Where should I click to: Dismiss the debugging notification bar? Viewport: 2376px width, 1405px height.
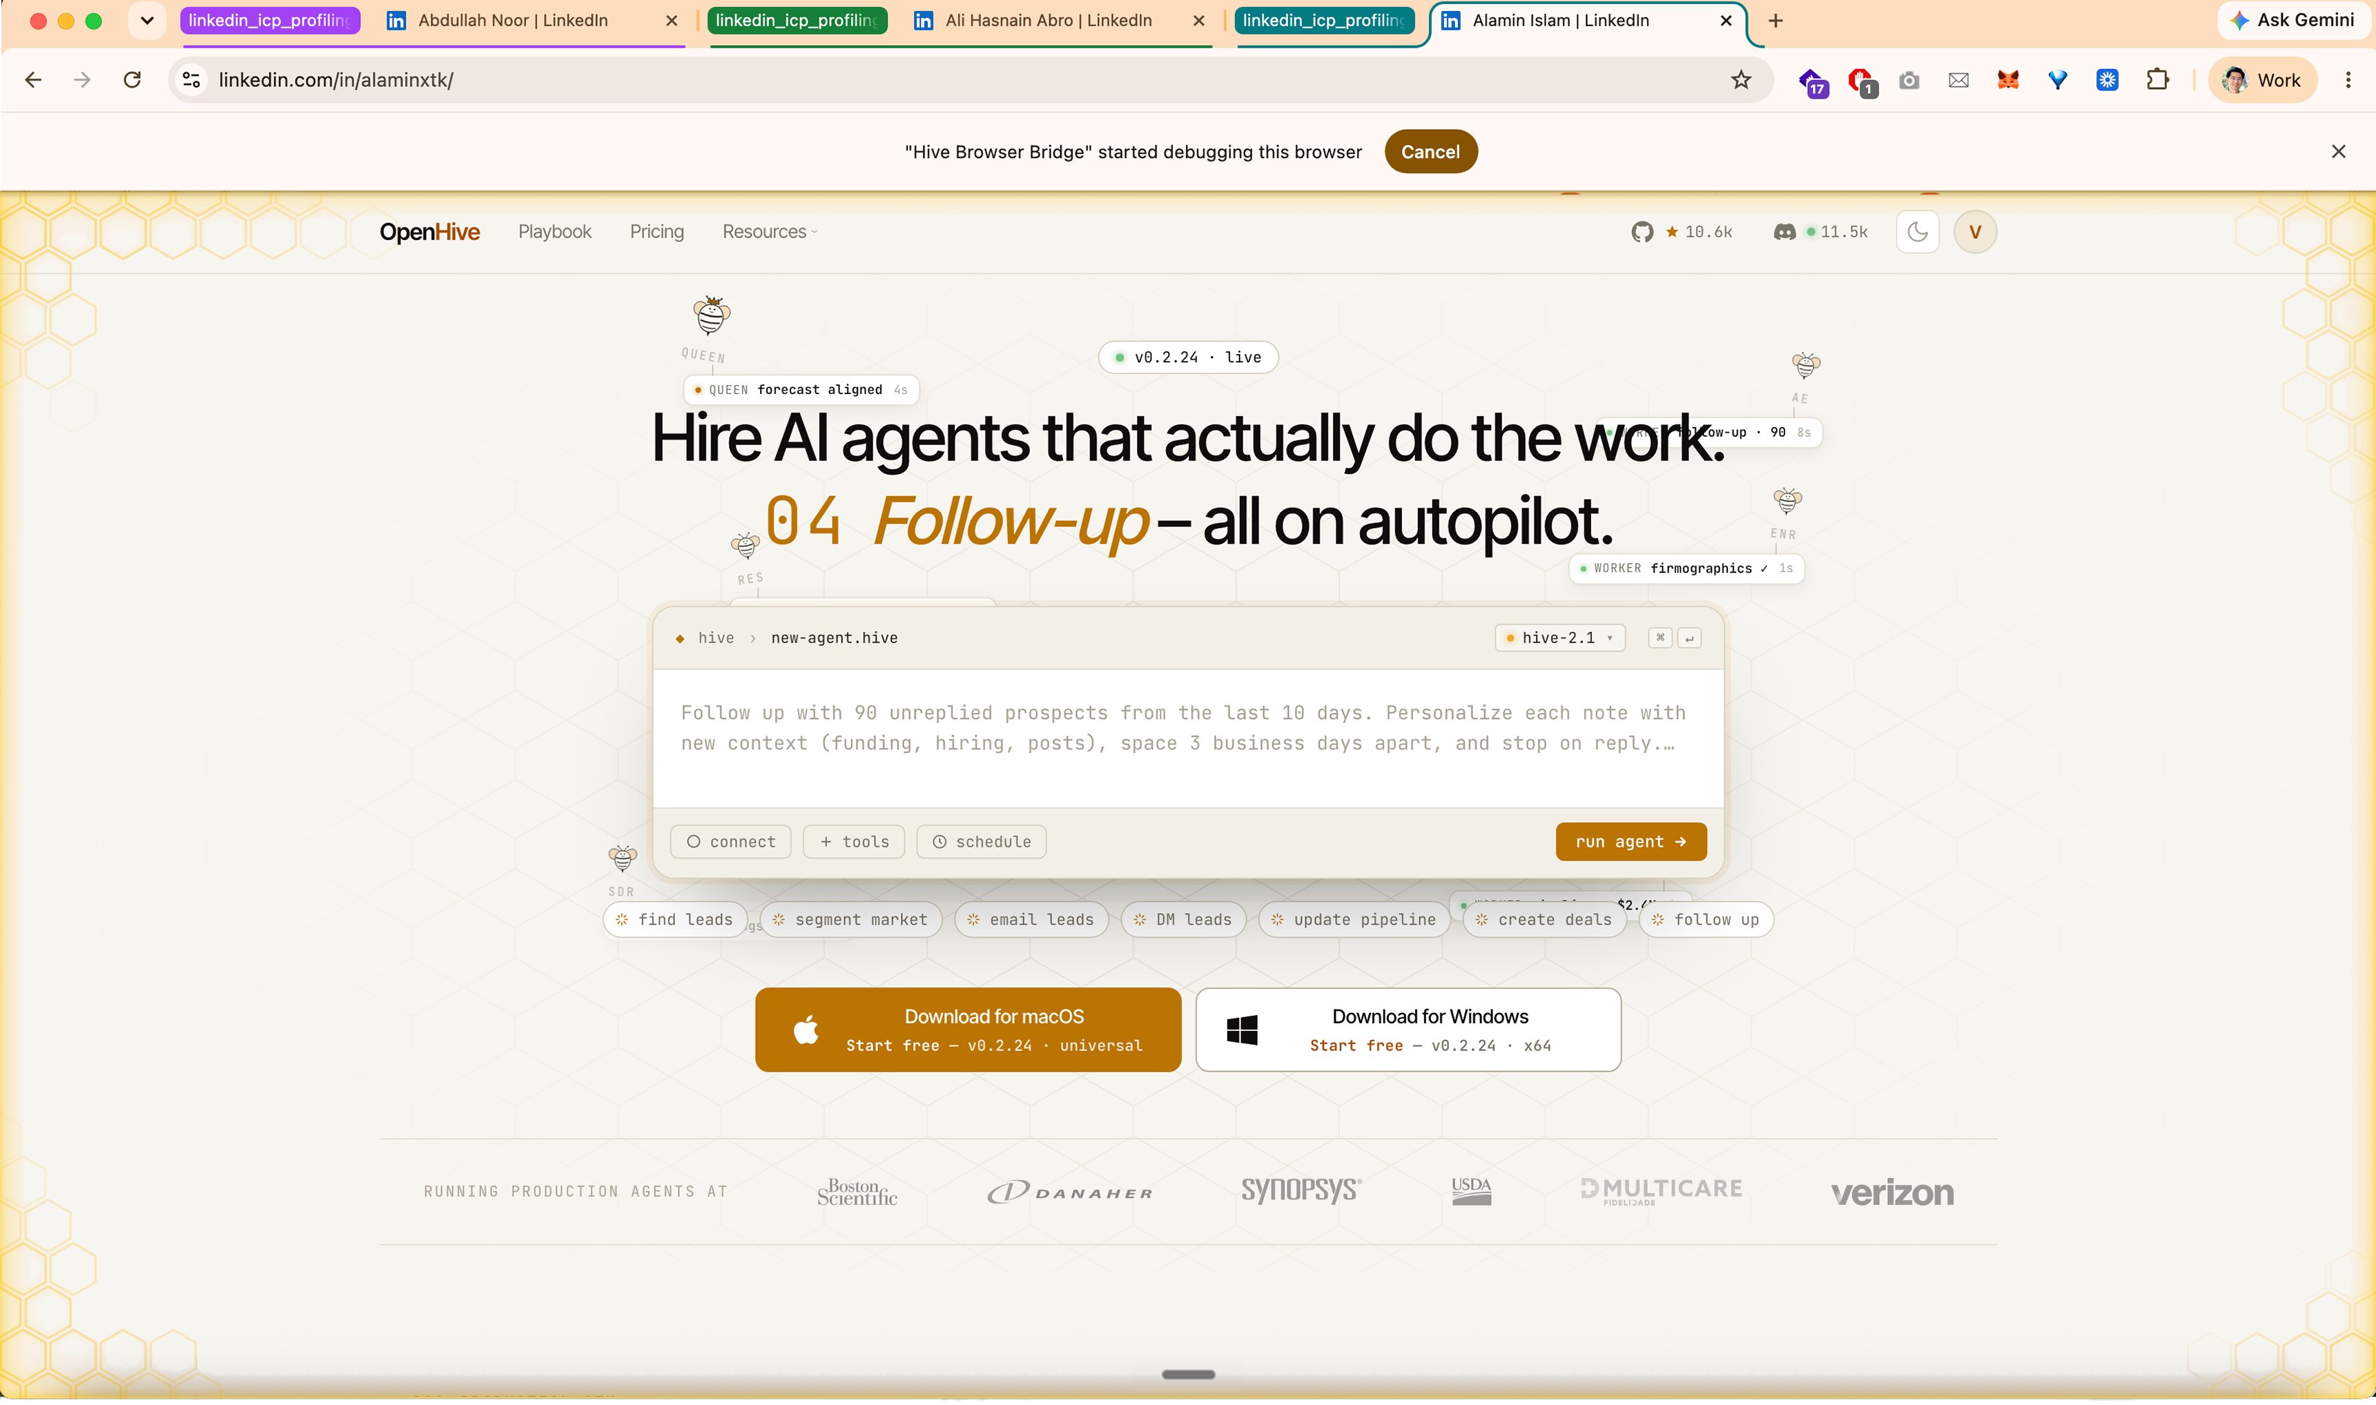coord(2337,152)
